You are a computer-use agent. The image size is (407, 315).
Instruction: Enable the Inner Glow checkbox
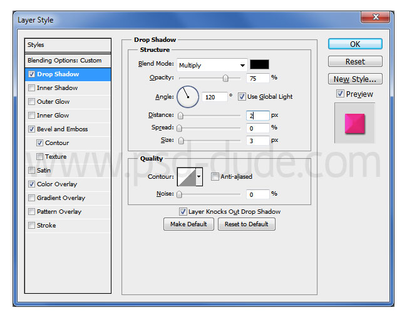point(31,115)
